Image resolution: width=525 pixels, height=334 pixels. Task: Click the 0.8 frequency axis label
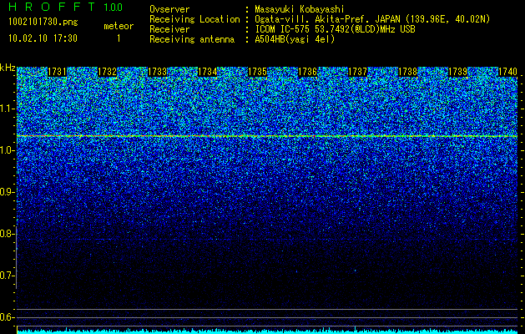click(7, 234)
